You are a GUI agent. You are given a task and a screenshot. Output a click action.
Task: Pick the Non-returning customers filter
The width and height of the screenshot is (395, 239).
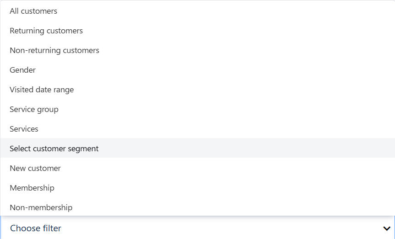tap(54, 50)
